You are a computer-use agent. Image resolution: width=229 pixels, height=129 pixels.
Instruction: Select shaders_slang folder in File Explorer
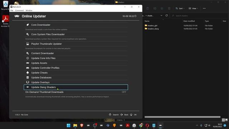152,29
